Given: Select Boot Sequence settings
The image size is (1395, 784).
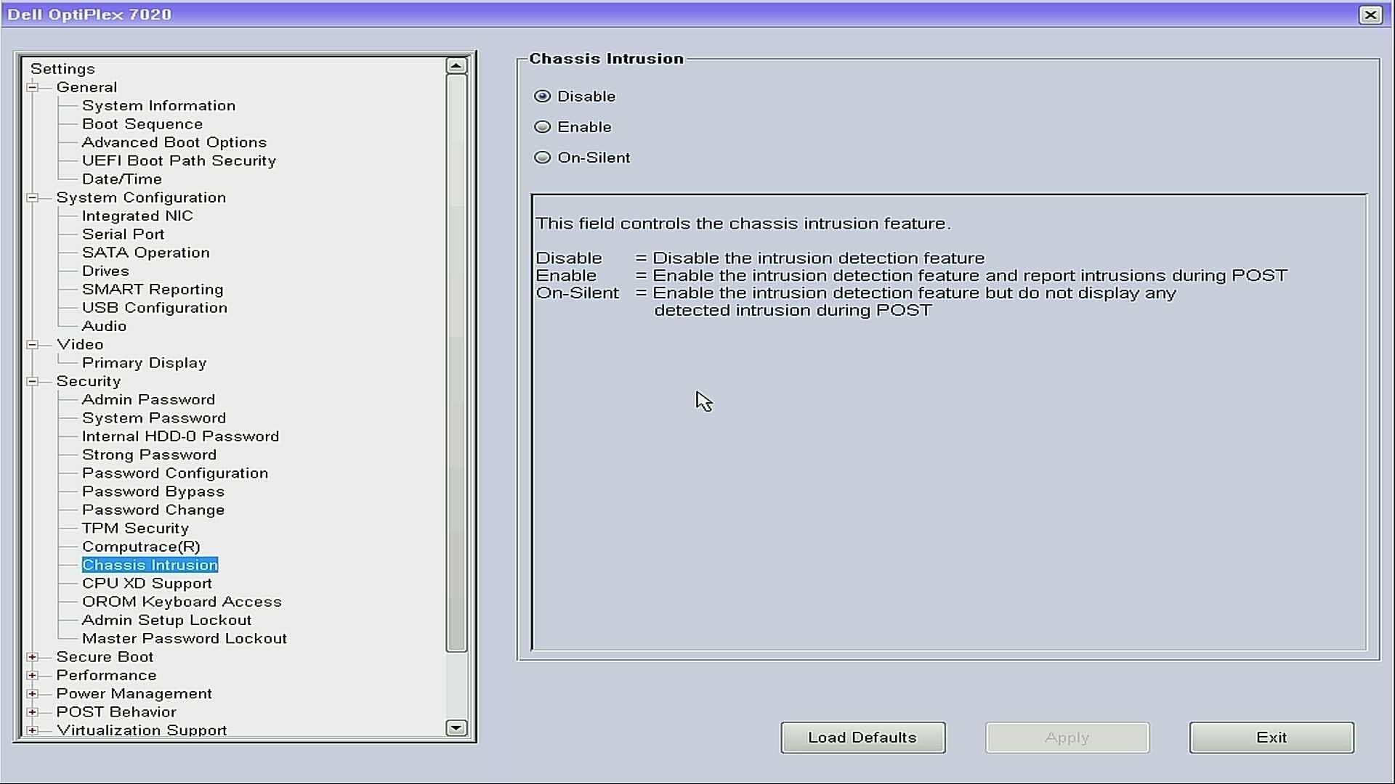Looking at the screenshot, I should click(x=142, y=123).
